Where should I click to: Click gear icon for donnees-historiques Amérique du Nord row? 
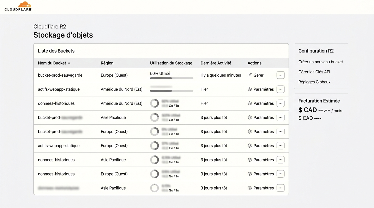point(250,103)
